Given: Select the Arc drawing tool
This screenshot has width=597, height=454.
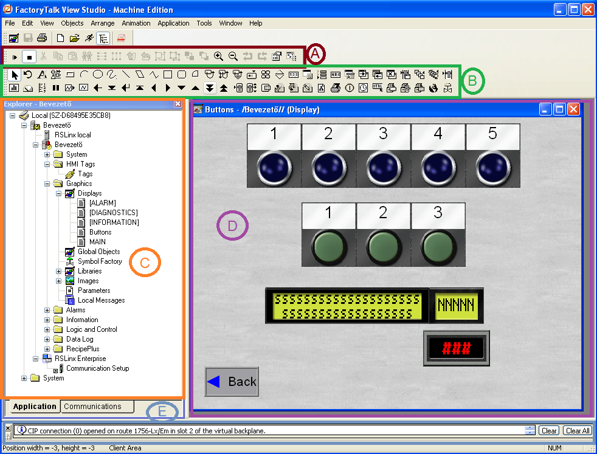Looking at the screenshot, I should 84,74.
